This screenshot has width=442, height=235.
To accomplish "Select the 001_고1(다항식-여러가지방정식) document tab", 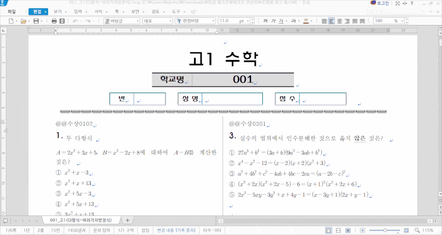I will 81,220.
